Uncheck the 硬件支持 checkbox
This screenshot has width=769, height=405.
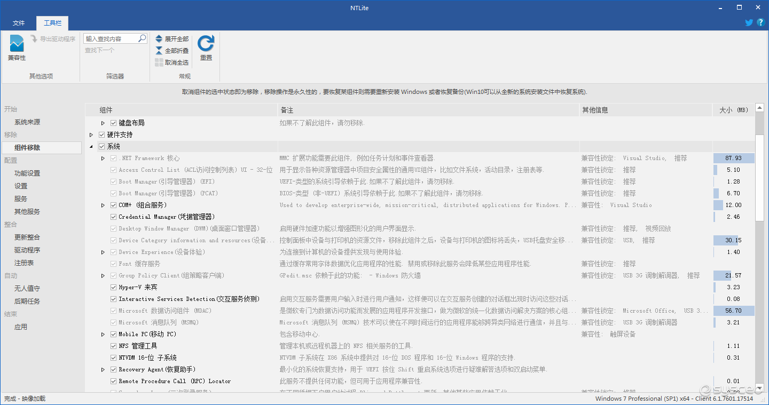[x=101, y=135]
